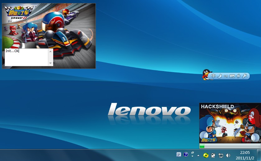Open the blue help question mark icon
This screenshot has height=161, width=261.
point(186,154)
